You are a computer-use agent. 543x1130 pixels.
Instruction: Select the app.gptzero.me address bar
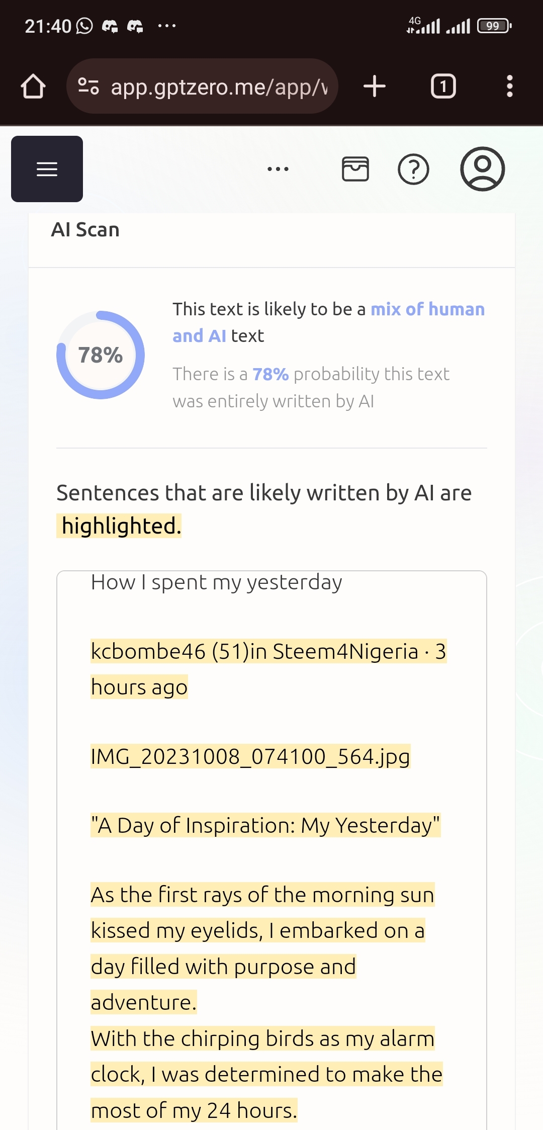pos(202,86)
